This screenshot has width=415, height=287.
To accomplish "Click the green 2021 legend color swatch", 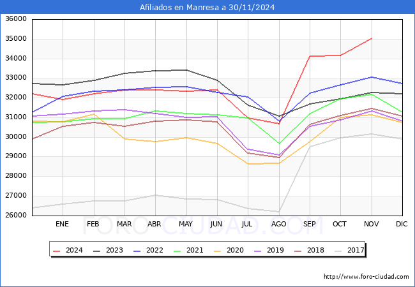I will pyautogui.click(x=177, y=251).
